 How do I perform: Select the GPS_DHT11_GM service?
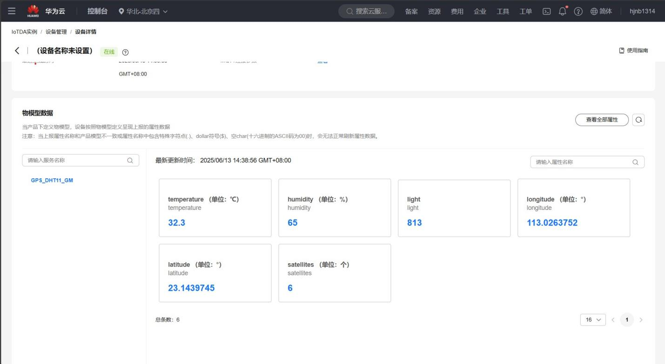click(52, 181)
